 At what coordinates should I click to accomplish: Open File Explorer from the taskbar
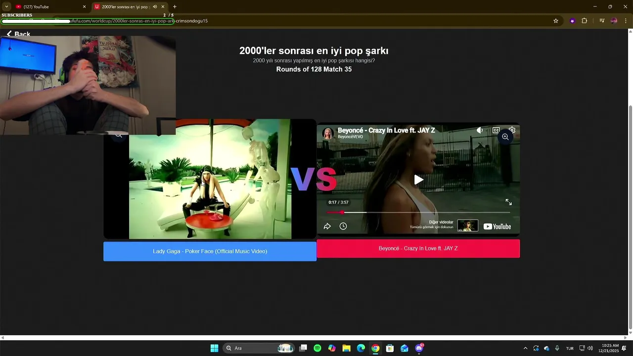pyautogui.click(x=347, y=348)
